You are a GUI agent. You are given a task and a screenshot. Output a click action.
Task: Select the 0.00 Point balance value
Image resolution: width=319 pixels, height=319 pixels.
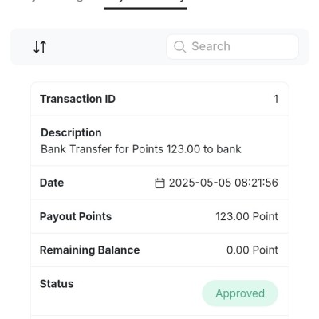pyautogui.click(x=252, y=250)
